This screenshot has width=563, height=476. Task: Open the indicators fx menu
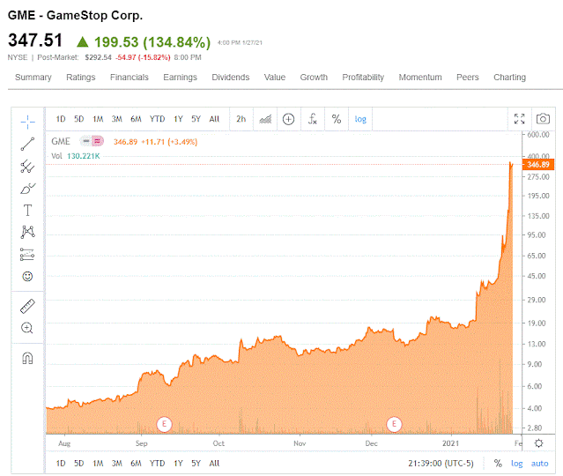[313, 119]
